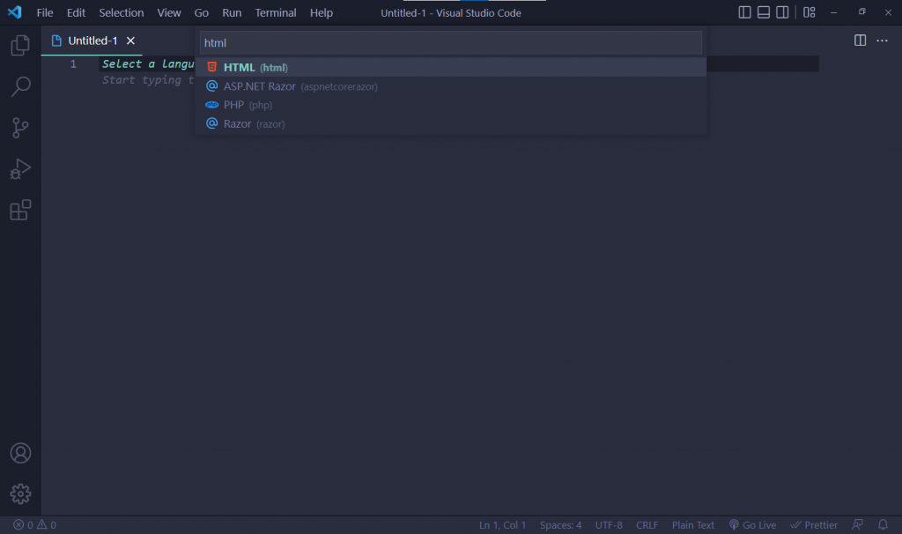Open notifications bell in status bar
Screen dimensions: 902x534
tap(883, 525)
